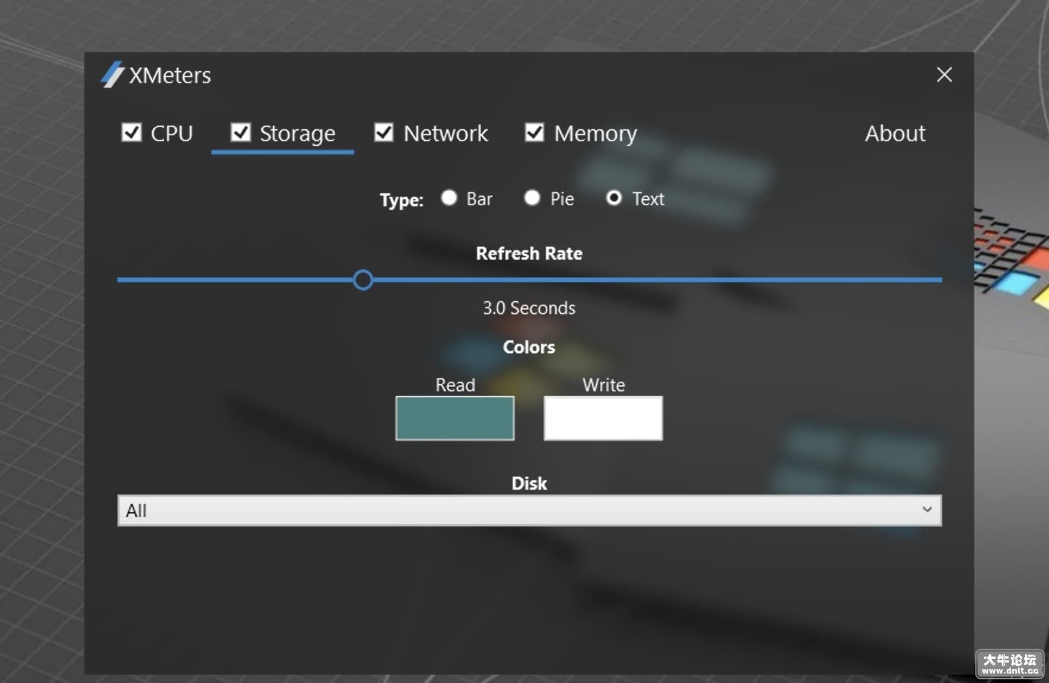This screenshot has height=683, width=1049.
Task: Turn off the Memory meter checkbox
Action: pos(535,132)
